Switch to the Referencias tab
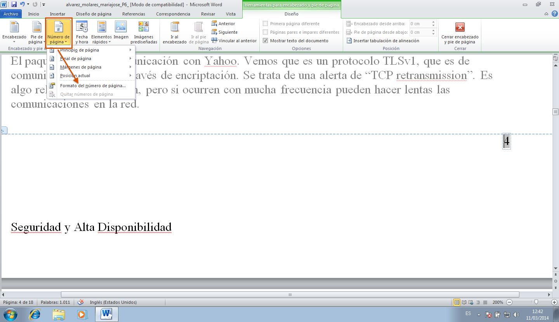Screen dimensions: 559x322 (x=134, y=14)
